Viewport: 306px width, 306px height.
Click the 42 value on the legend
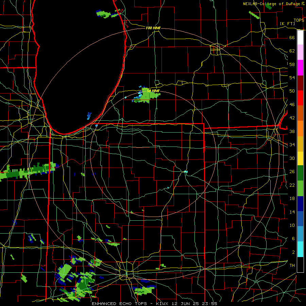point(292,118)
